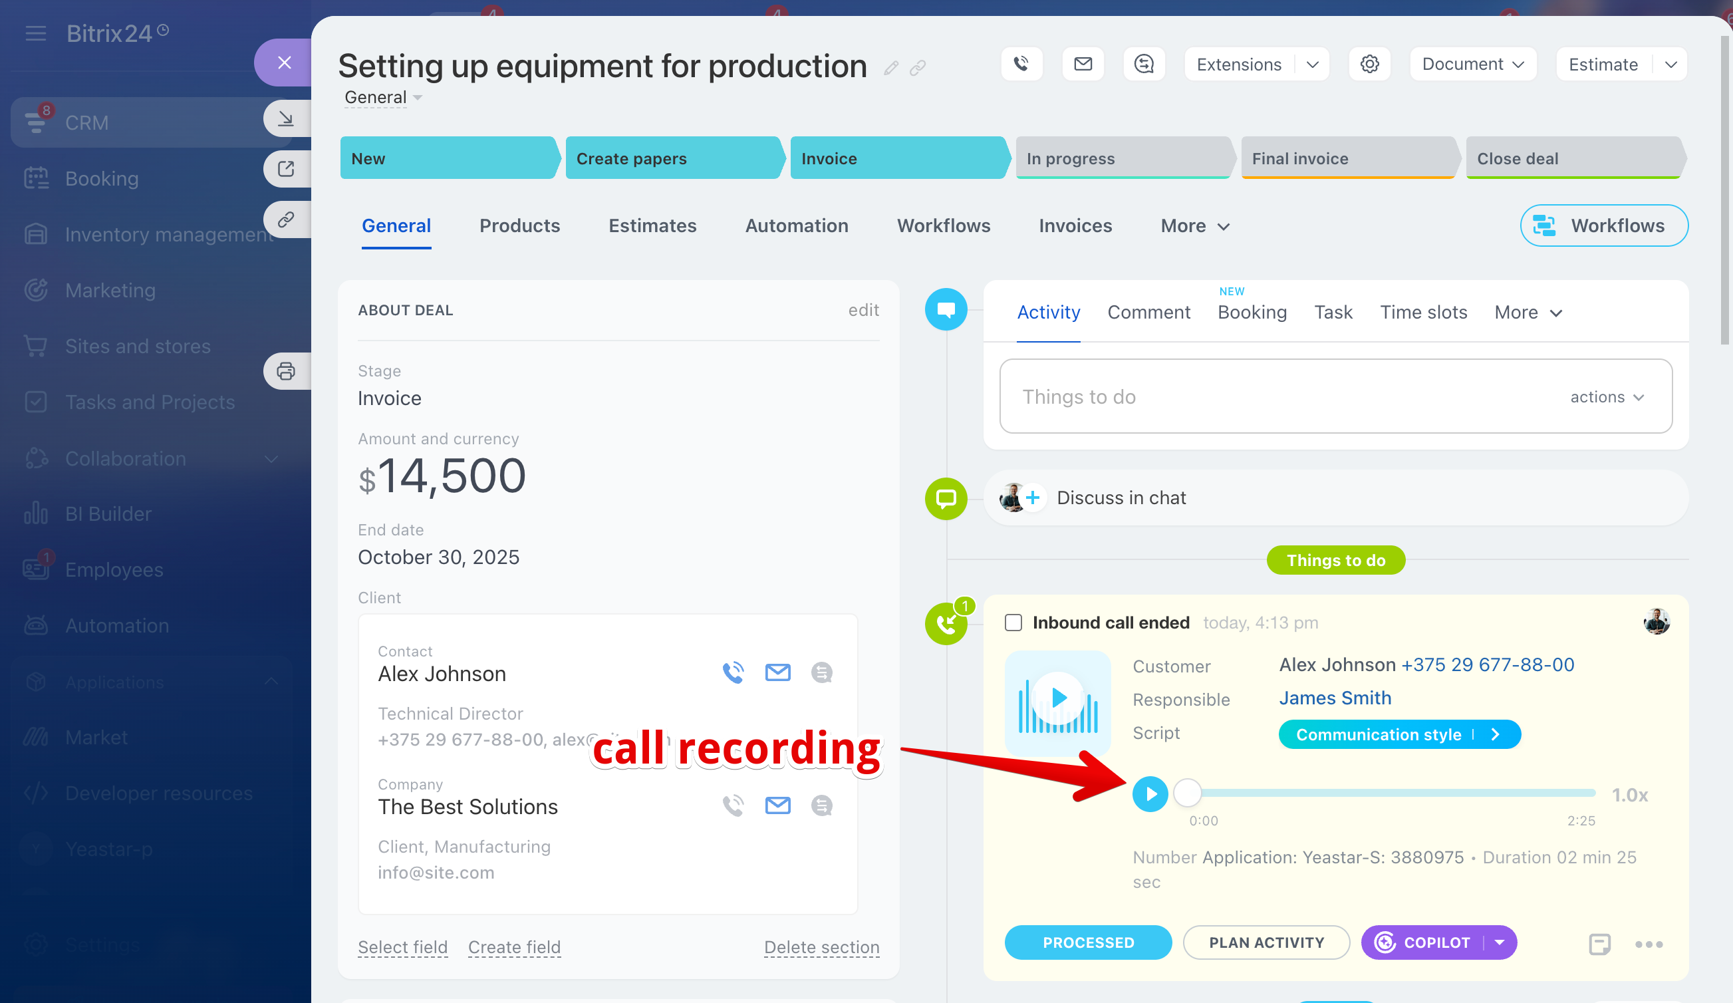Open the Comment tab in timeline
The width and height of the screenshot is (1733, 1003).
(1148, 313)
